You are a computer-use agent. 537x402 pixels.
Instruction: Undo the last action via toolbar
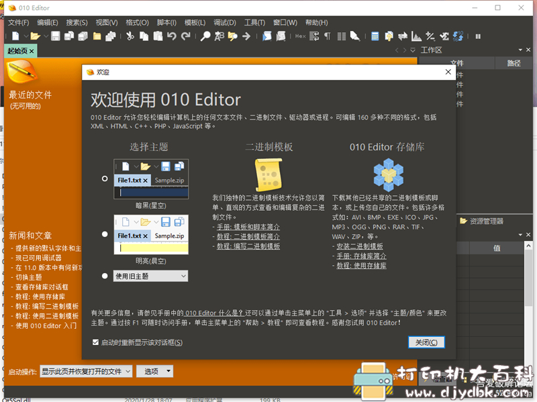pos(172,36)
